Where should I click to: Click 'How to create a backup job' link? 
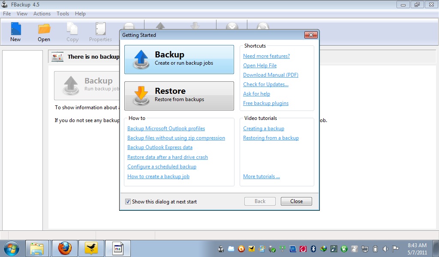(159, 176)
